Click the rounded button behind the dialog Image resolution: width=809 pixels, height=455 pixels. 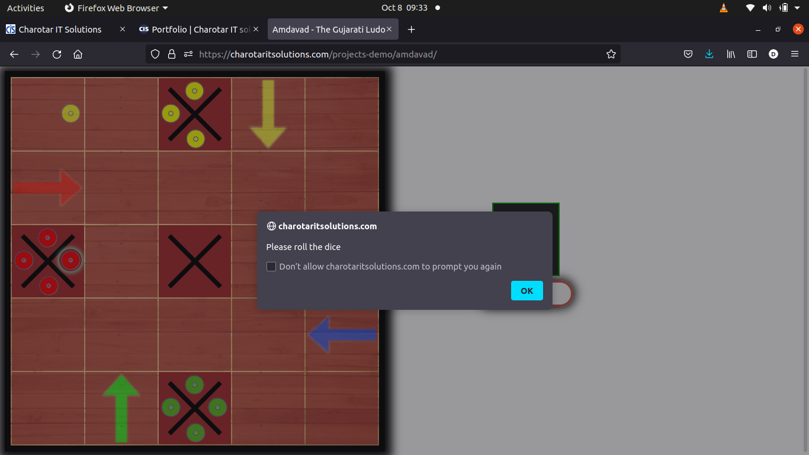tap(561, 293)
